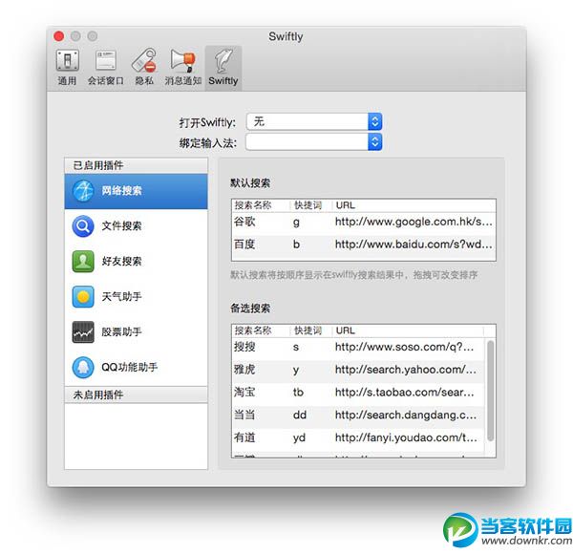The image size is (573, 554).
Task: Select the 百度 search row name
Action: click(244, 245)
